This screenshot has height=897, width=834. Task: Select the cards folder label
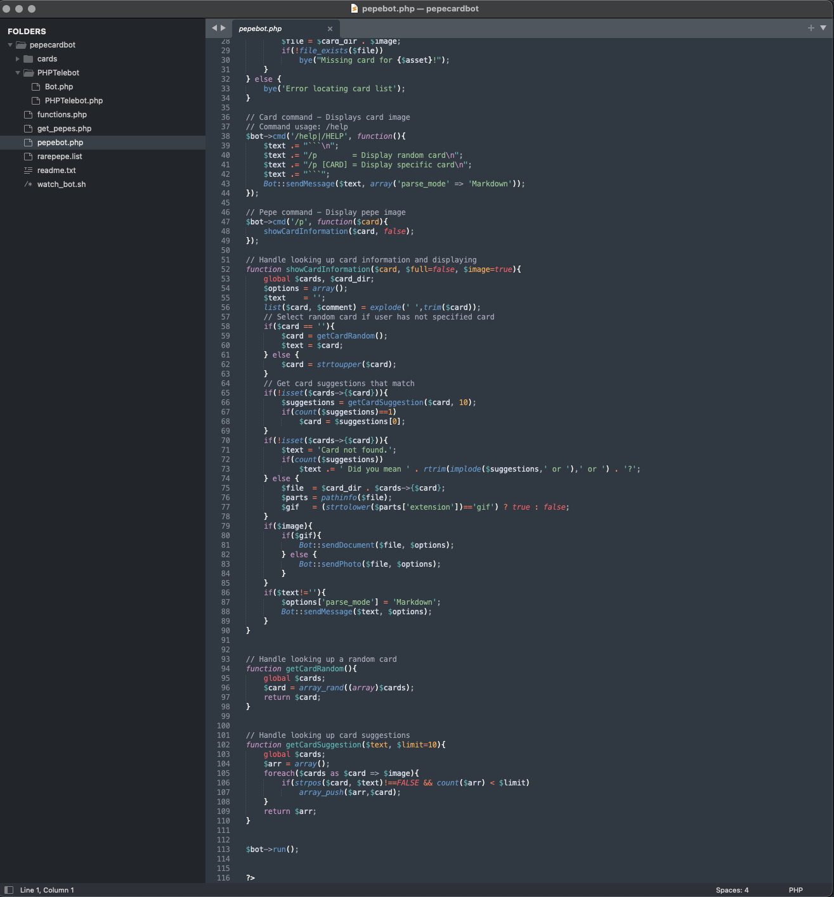(x=47, y=59)
